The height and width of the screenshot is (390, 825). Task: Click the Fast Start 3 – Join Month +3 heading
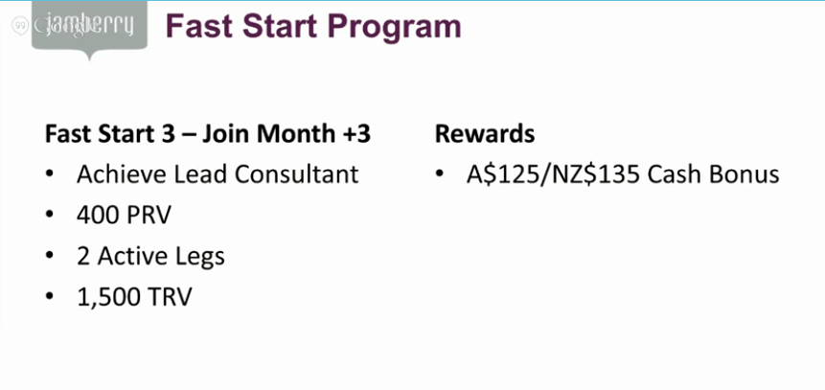[208, 134]
